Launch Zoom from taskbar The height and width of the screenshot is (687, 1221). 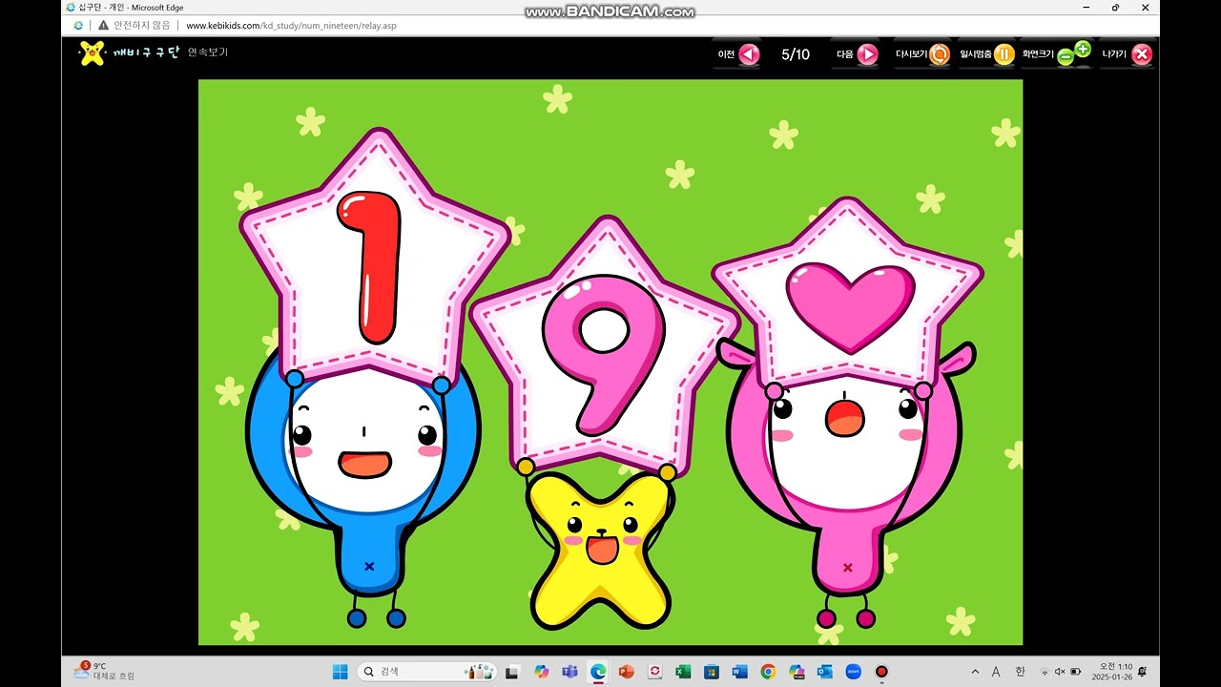click(853, 672)
